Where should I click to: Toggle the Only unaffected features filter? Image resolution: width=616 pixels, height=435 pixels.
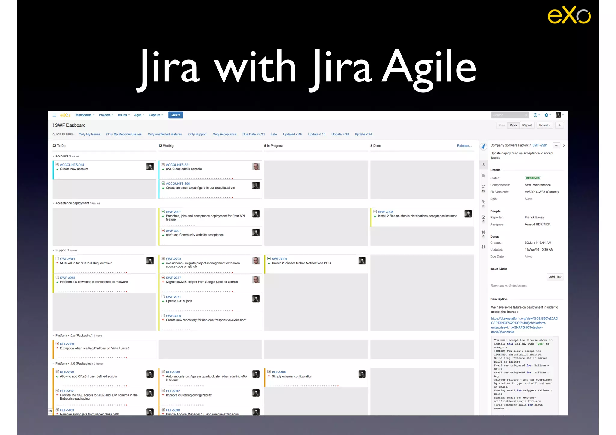pos(165,134)
